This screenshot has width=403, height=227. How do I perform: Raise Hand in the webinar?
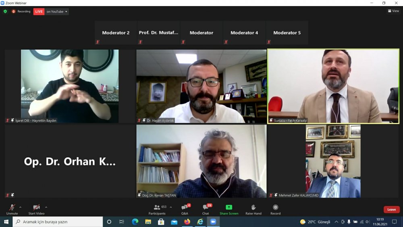coord(253,209)
